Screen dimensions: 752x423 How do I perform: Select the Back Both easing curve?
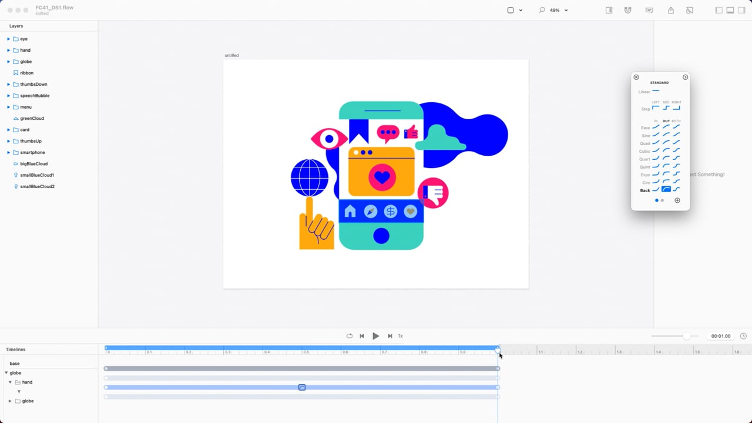tap(677, 189)
